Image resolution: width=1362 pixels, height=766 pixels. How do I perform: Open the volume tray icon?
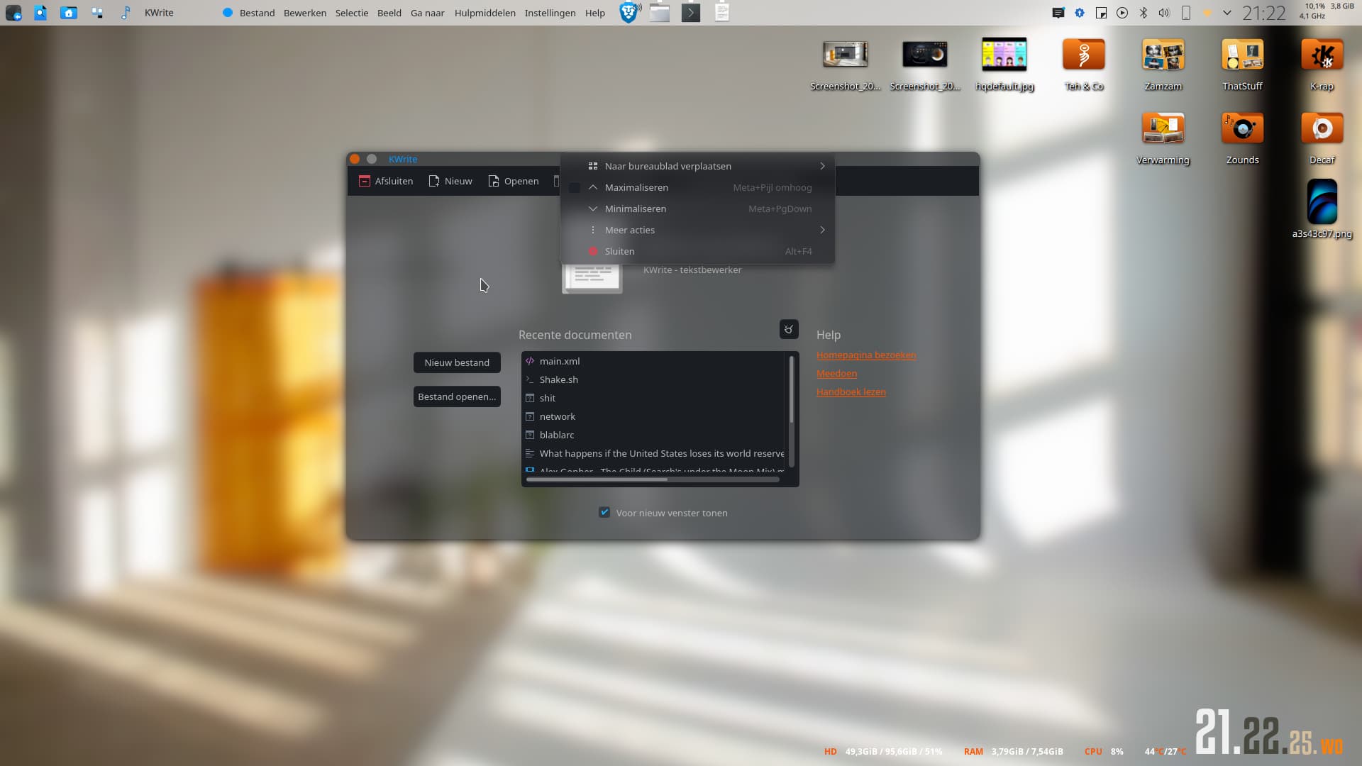pyautogui.click(x=1164, y=13)
